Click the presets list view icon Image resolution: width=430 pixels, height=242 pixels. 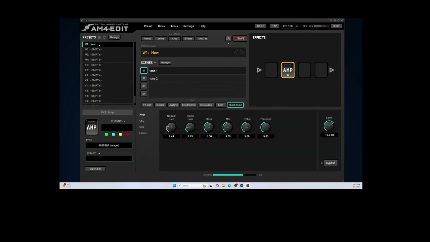click(x=99, y=37)
